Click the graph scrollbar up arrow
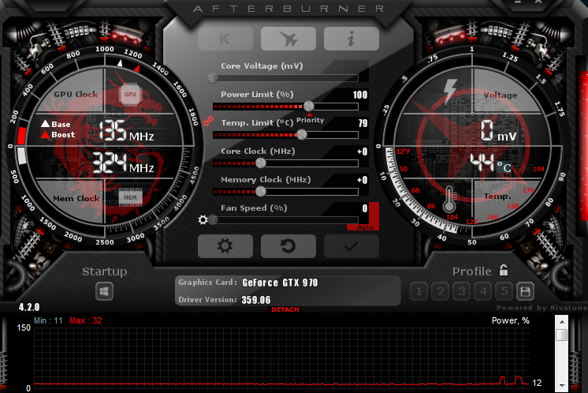Image resolution: width=588 pixels, height=393 pixels. tap(562, 322)
